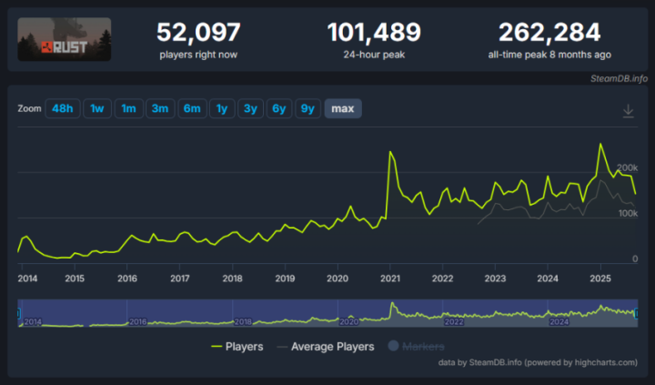The height and width of the screenshot is (385, 655).
Task: Click the right navigator range handle
Action: (x=636, y=313)
